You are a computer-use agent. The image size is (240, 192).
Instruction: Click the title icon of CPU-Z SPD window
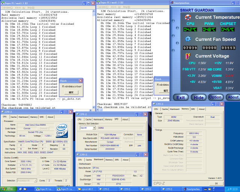coord(78,114)
